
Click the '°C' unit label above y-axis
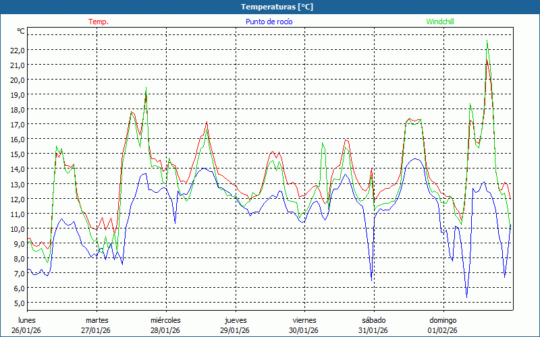pos(21,32)
